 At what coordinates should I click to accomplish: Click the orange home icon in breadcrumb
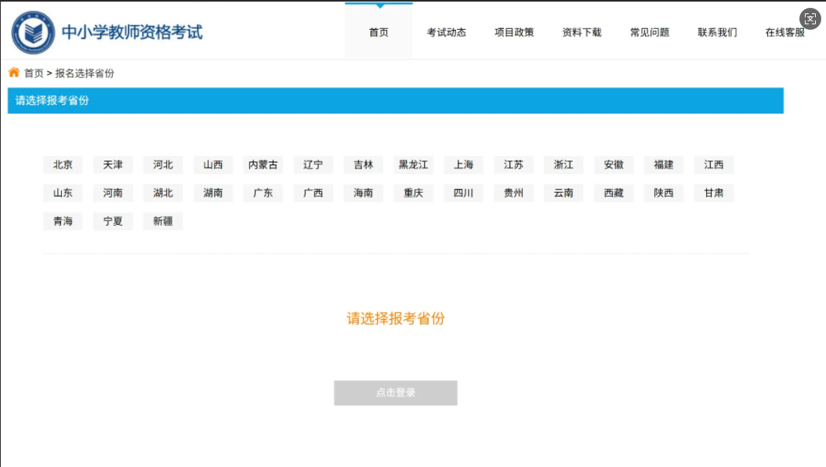[x=14, y=73]
